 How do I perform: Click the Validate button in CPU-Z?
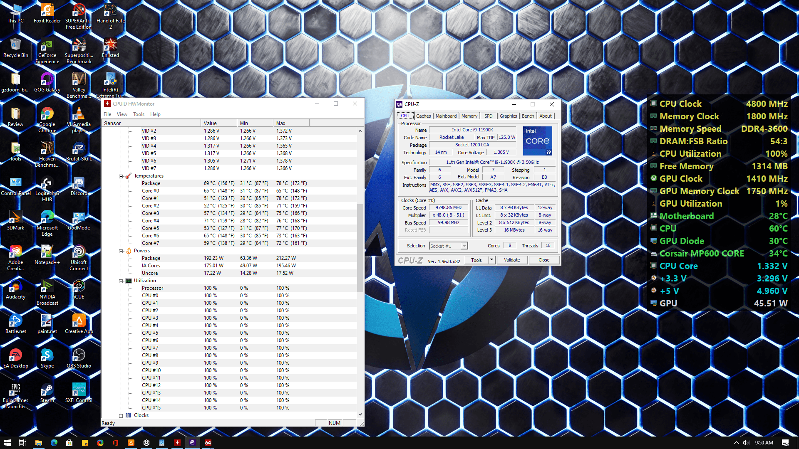point(512,260)
